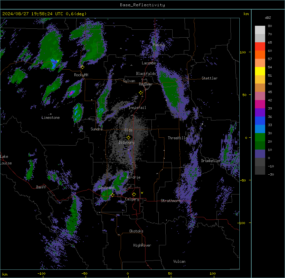Click the magenta storm core west of Sylvan
285x278 pixels.
coord(71,93)
